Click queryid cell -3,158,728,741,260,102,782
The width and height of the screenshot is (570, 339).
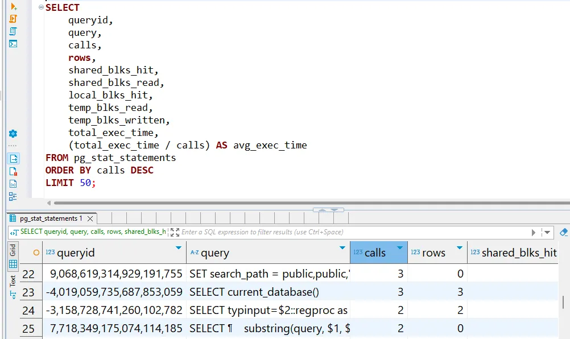(x=114, y=310)
